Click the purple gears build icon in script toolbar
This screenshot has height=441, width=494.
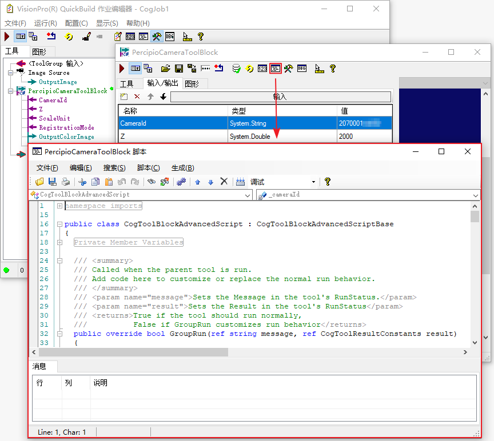[x=181, y=182]
